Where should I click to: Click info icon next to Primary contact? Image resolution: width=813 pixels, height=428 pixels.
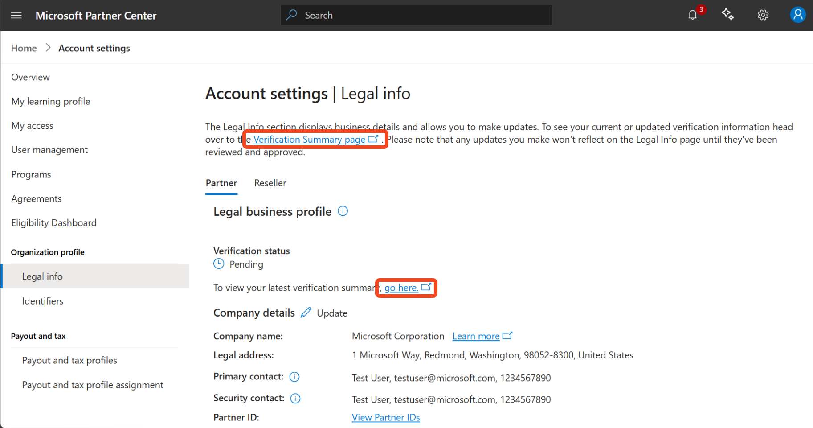[x=294, y=377]
